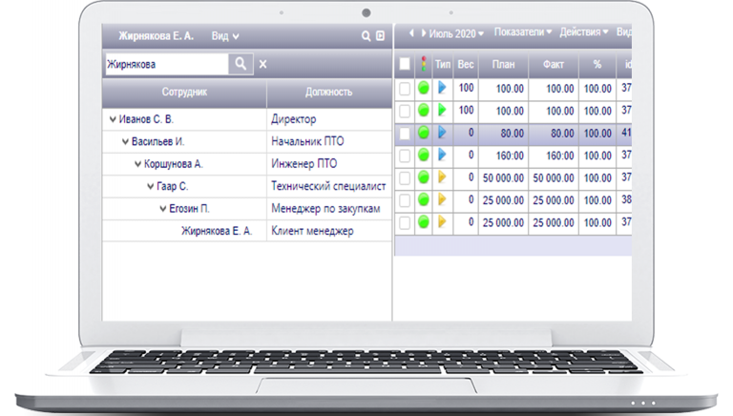This screenshot has height=416, width=733.
Task: Click the blue type arrow in the 160:00 row
Action: [x=442, y=155]
